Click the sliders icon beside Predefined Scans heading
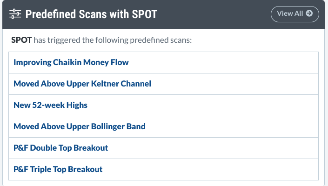 [15, 14]
